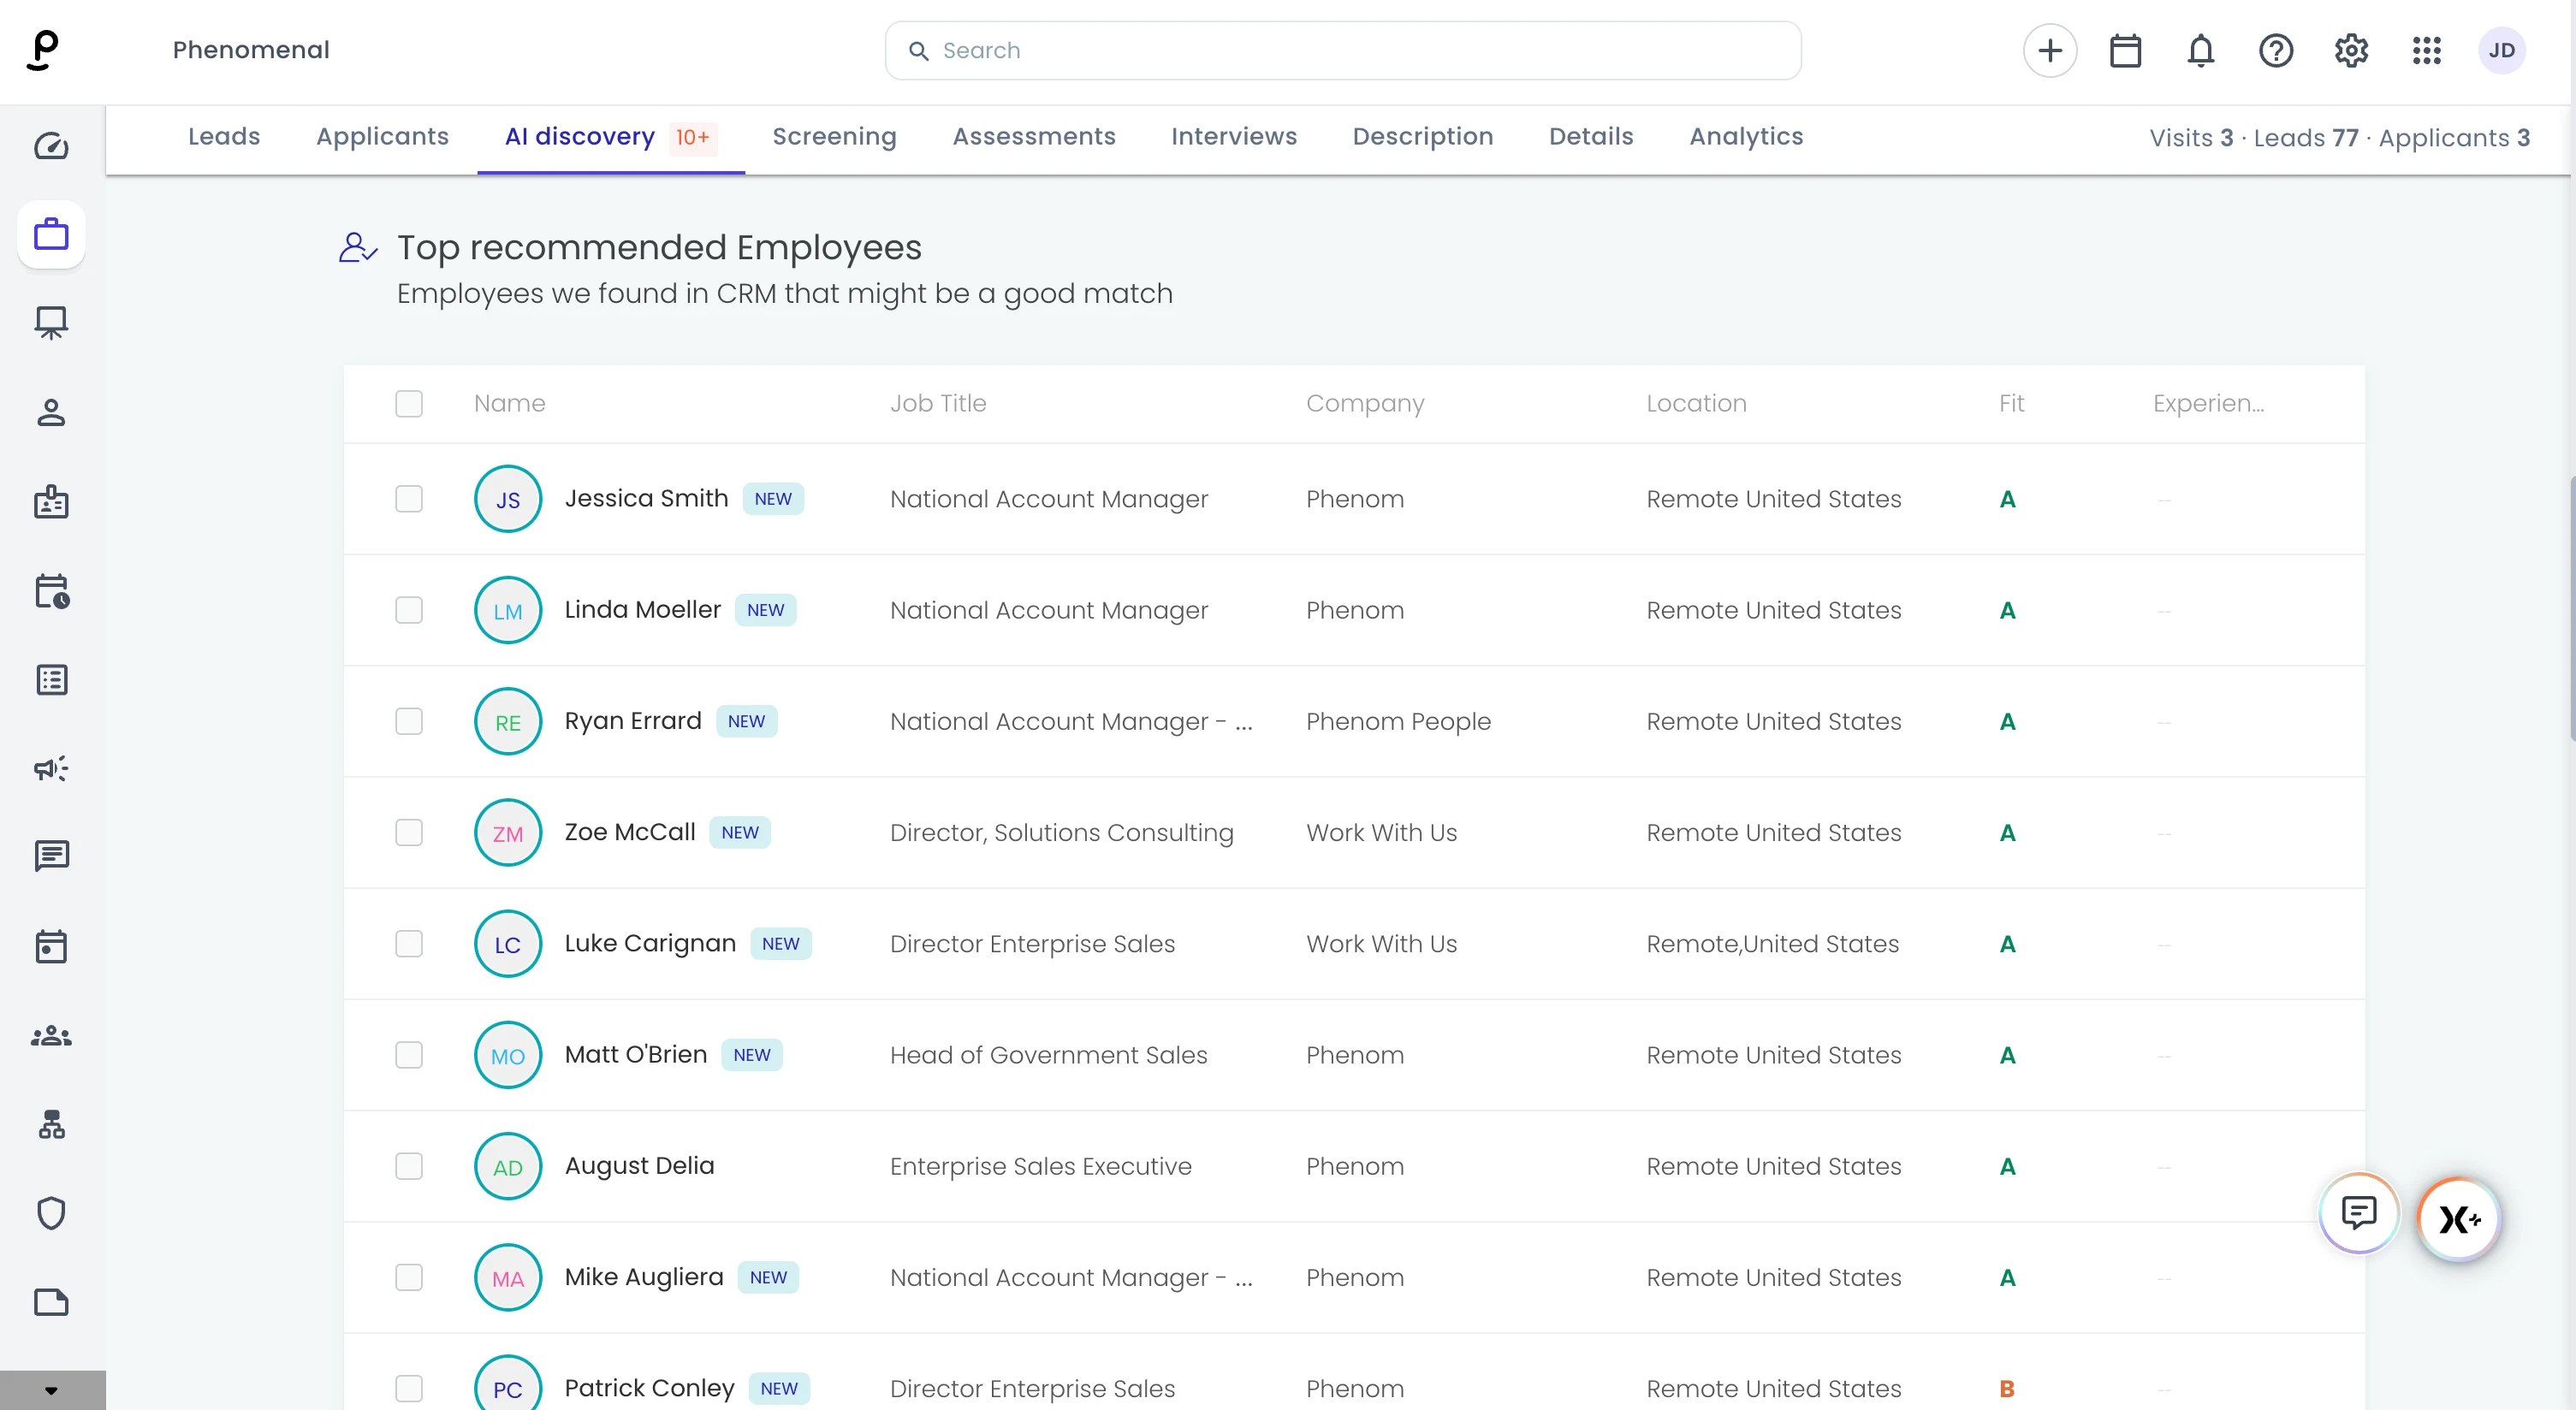Open the person profile sidebar icon
Screen dimensions: 2576x1410
pyautogui.click(x=51, y=412)
